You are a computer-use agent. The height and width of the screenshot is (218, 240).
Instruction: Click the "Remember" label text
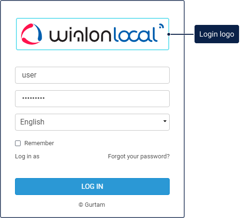tap(39, 143)
